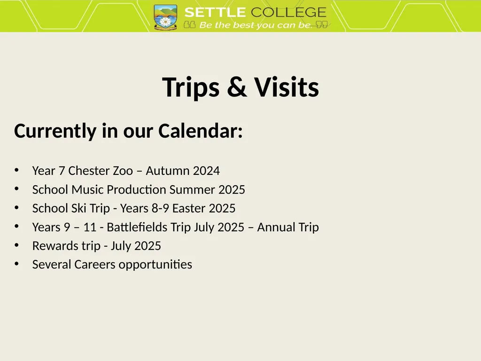Click the closing quotation mark icon
This screenshot has width=481, height=361.
pos(322,24)
